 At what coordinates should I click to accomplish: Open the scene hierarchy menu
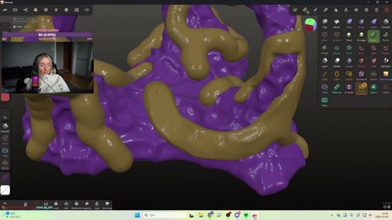coord(26,10)
